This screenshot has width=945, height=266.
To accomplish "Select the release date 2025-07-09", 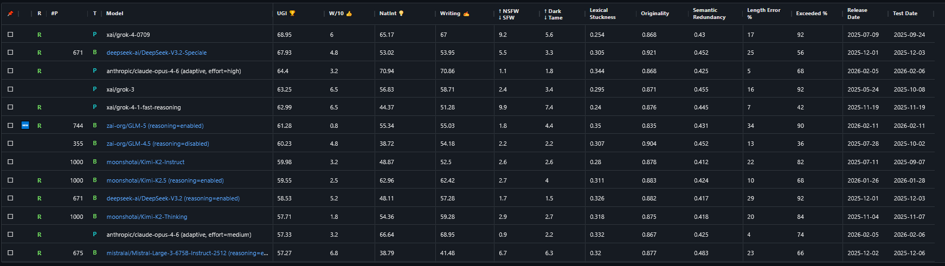I will click(x=863, y=35).
